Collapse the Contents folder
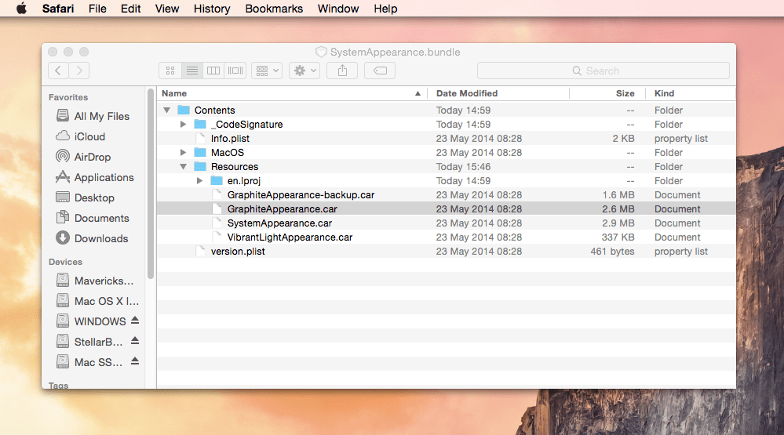 point(167,110)
